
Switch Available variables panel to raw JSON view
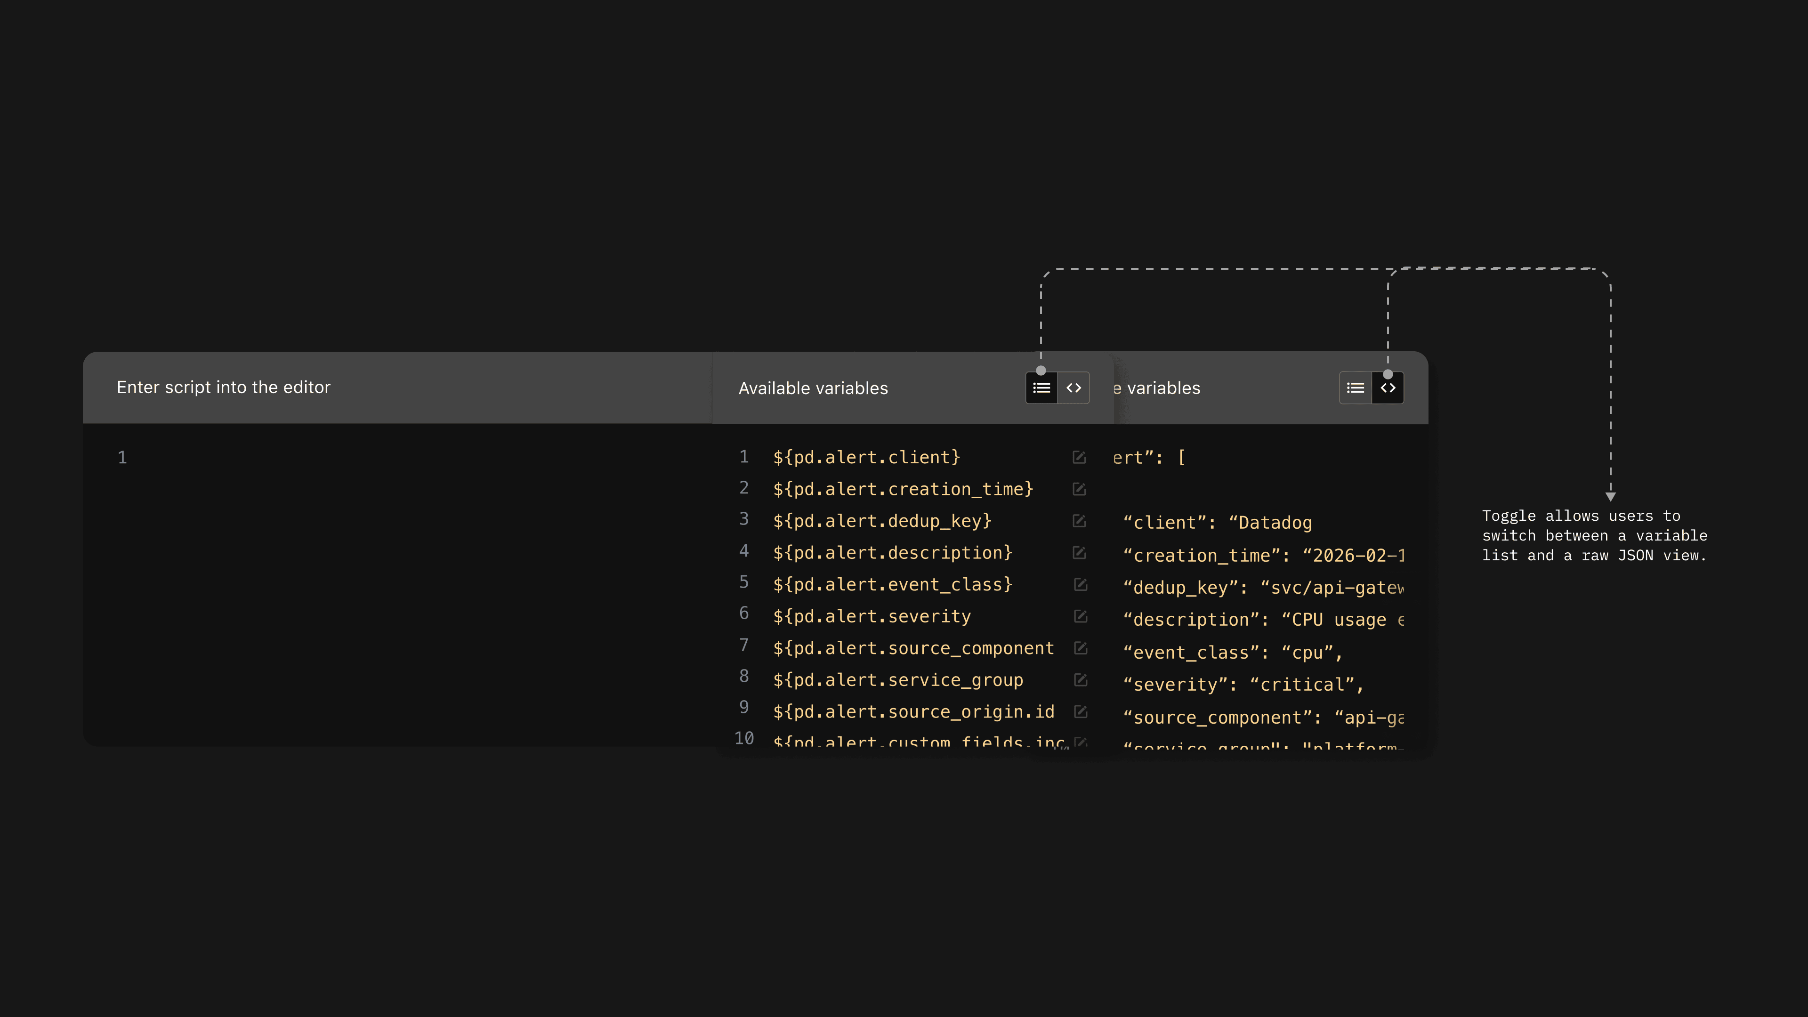tap(1073, 387)
